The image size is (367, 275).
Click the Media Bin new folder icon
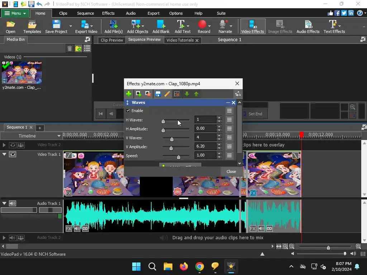coord(78,48)
